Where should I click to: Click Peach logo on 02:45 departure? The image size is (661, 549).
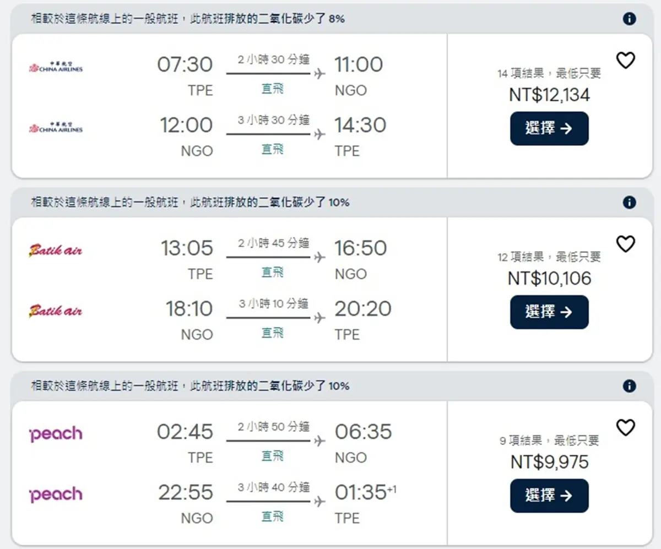point(56,434)
